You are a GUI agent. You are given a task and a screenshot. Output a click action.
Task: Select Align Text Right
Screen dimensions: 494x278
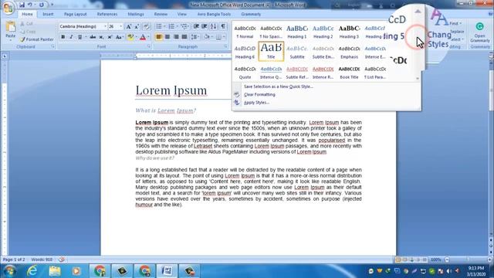pos(176,37)
